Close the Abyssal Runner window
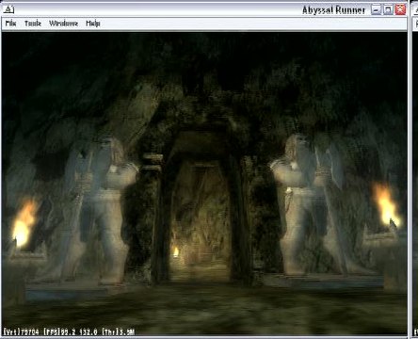Viewport: 418px width, 339px height. (400, 9)
